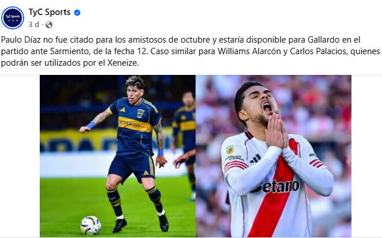Click the word 'Xeneize' in the post
Screen dimensions: 382x238
click(x=123, y=63)
